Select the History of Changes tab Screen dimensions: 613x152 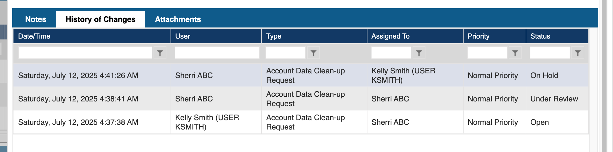click(x=101, y=19)
